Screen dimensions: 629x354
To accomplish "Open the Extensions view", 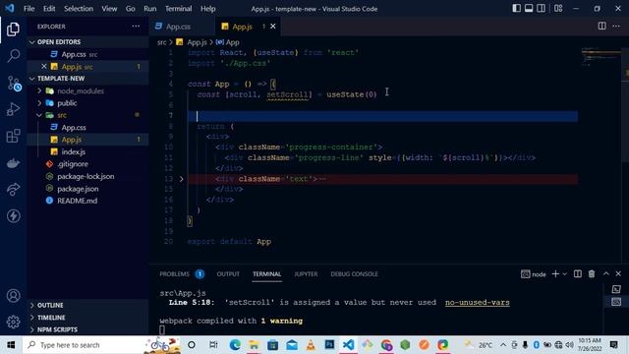I will [x=13, y=136].
